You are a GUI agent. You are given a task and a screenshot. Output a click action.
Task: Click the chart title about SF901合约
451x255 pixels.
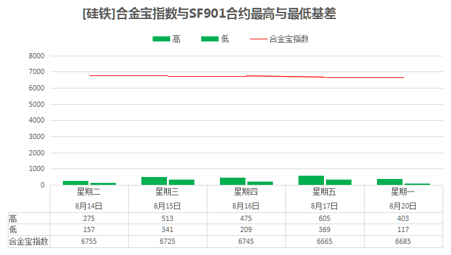pyautogui.click(x=209, y=14)
